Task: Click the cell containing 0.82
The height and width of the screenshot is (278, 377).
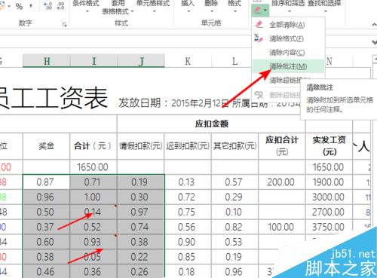Action: pyautogui.click(x=234, y=227)
